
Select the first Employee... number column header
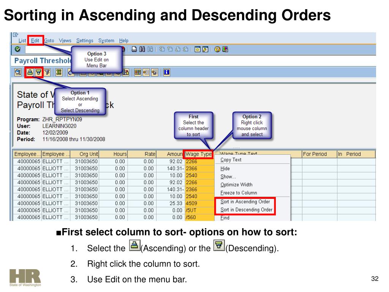click(27, 154)
